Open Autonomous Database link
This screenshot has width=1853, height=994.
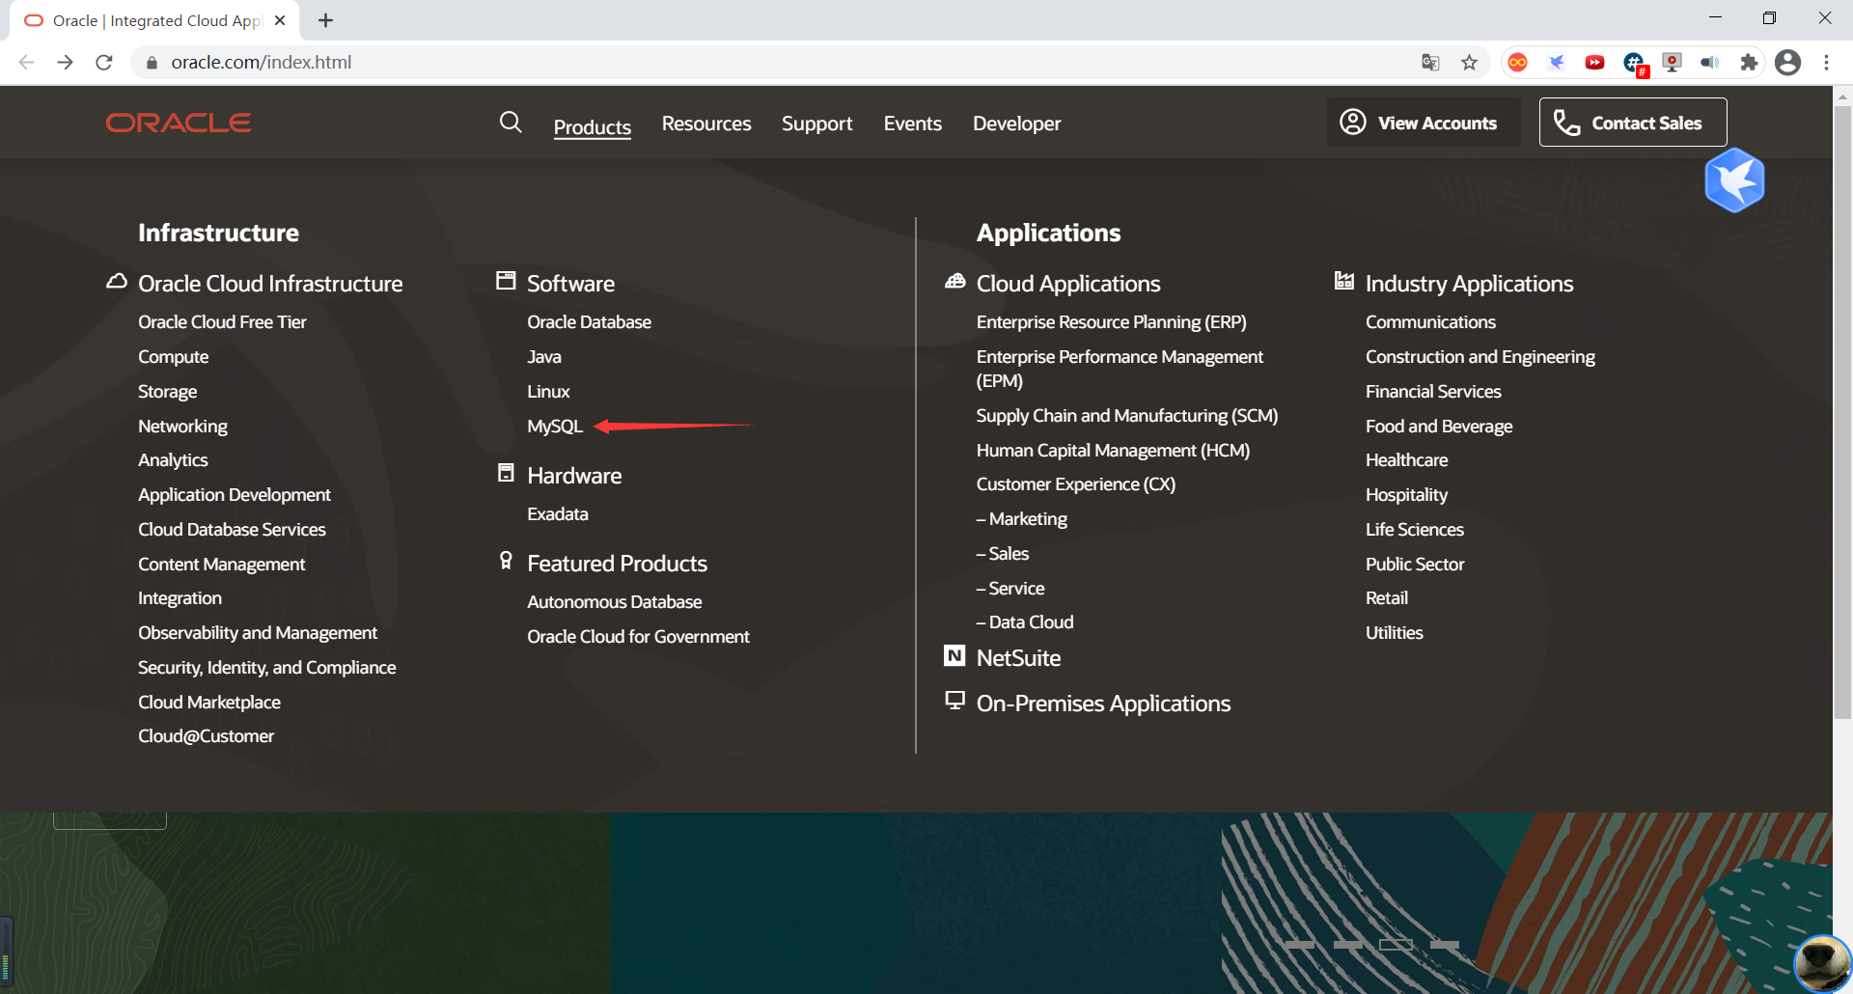[615, 602]
